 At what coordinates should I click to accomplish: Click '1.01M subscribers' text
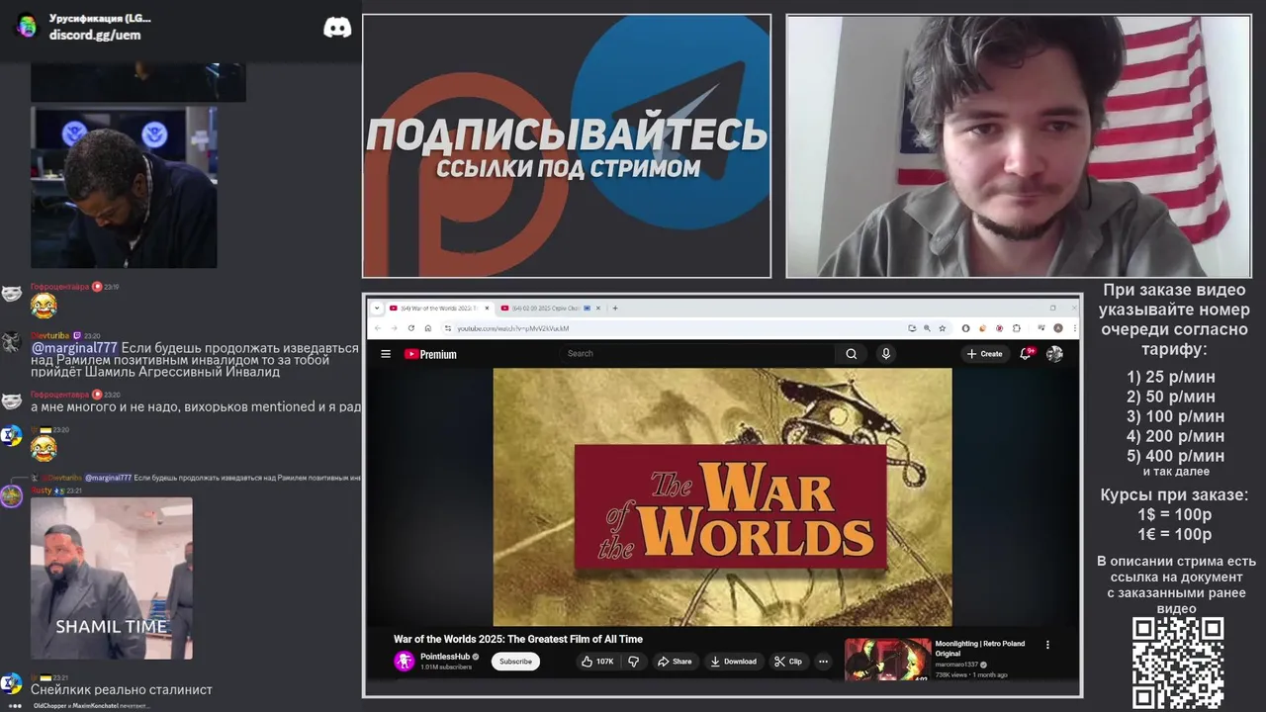pyautogui.click(x=446, y=667)
